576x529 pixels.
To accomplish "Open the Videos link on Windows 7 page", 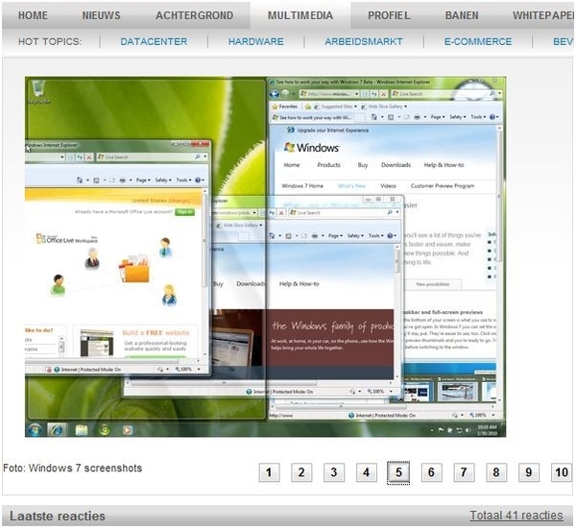I will pos(388,186).
